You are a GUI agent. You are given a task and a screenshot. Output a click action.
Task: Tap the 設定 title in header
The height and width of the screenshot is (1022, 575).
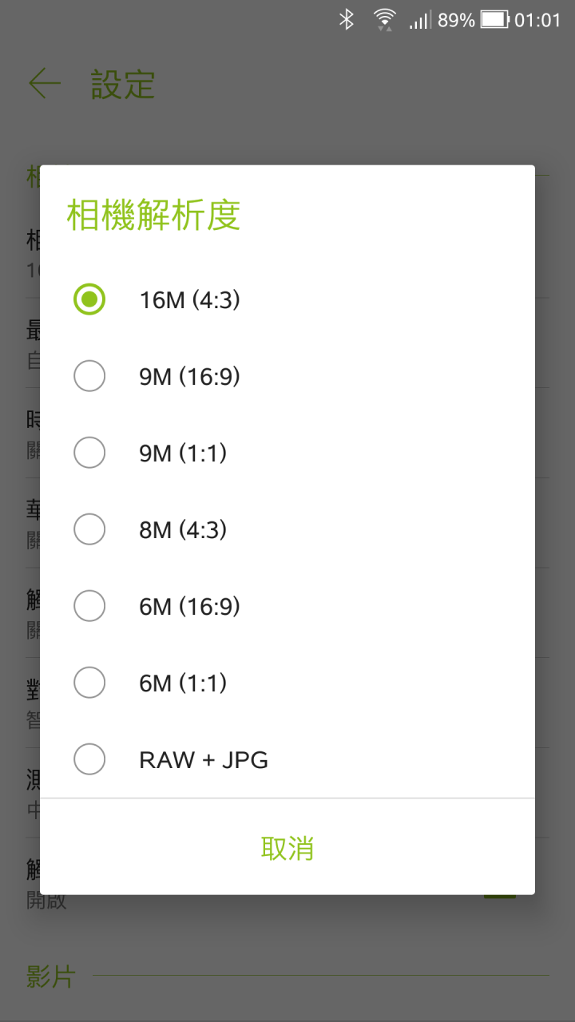123,85
